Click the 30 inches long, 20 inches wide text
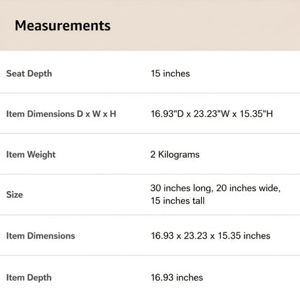The height and width of the screenshot is (300, 300). coord(216,188)
